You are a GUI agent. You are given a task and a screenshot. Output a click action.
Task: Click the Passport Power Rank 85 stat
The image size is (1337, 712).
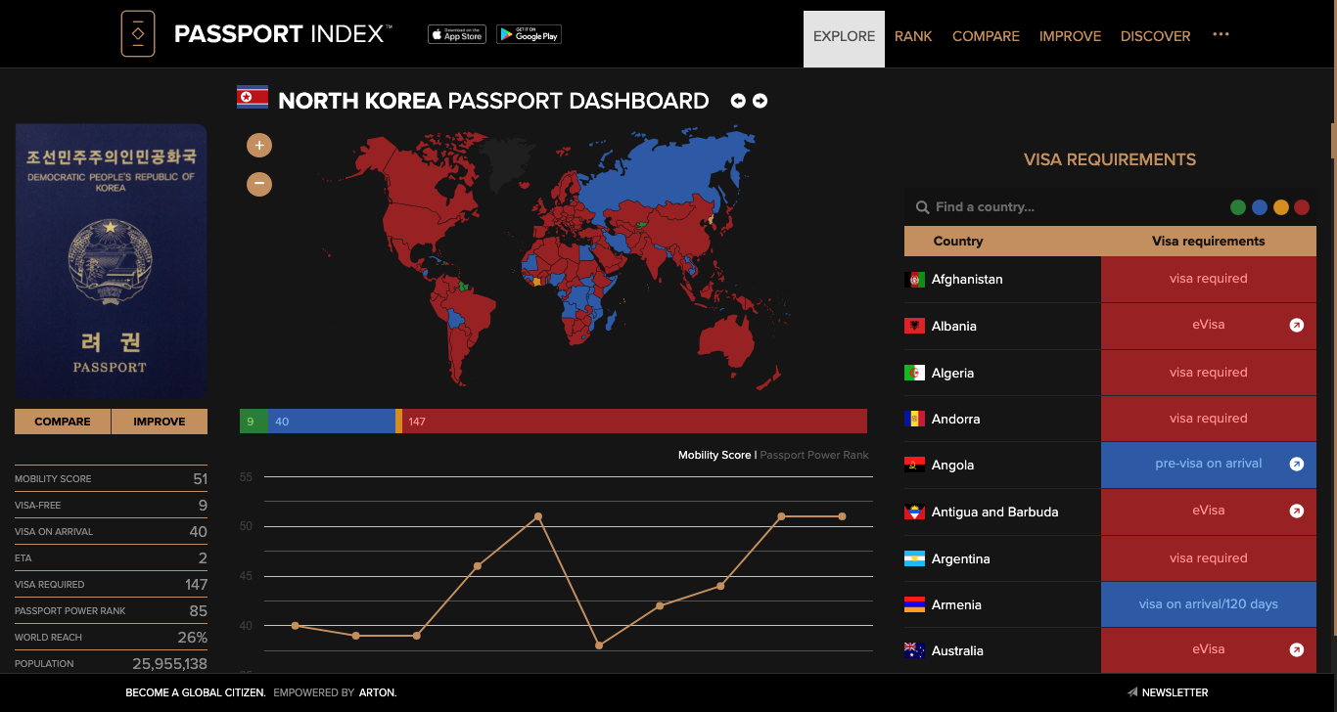point(111,610)
